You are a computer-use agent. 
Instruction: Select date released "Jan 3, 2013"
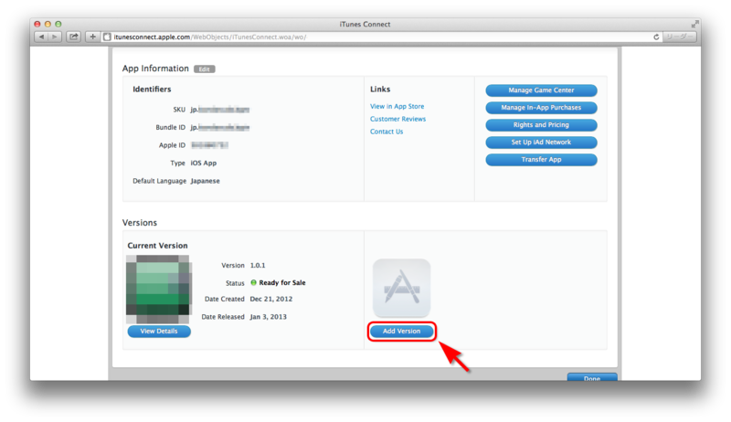(268, 317)
